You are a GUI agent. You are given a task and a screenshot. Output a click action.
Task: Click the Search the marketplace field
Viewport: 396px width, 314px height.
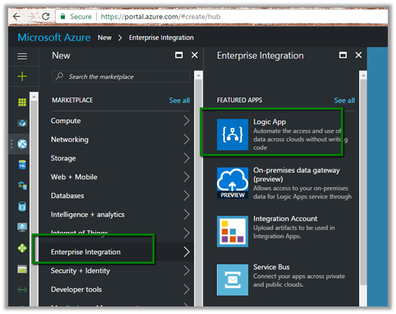click(121, 76)
